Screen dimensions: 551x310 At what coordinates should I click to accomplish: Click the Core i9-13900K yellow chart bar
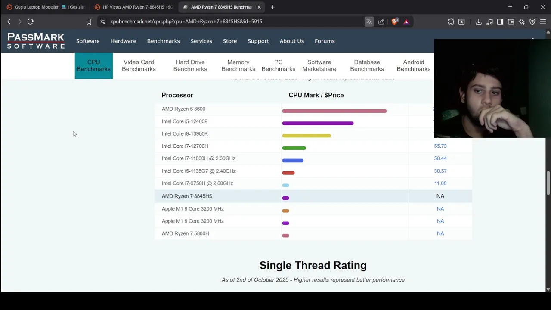[x=306, y=136]
